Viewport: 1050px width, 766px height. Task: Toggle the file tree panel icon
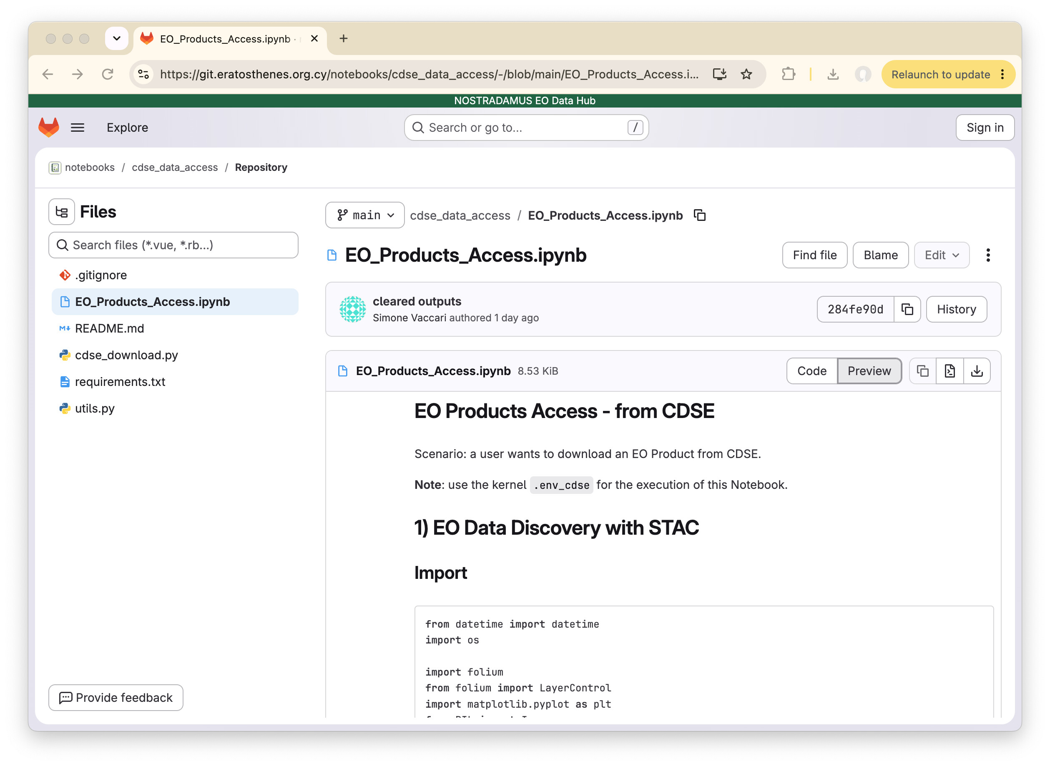(x=62, y=212)
